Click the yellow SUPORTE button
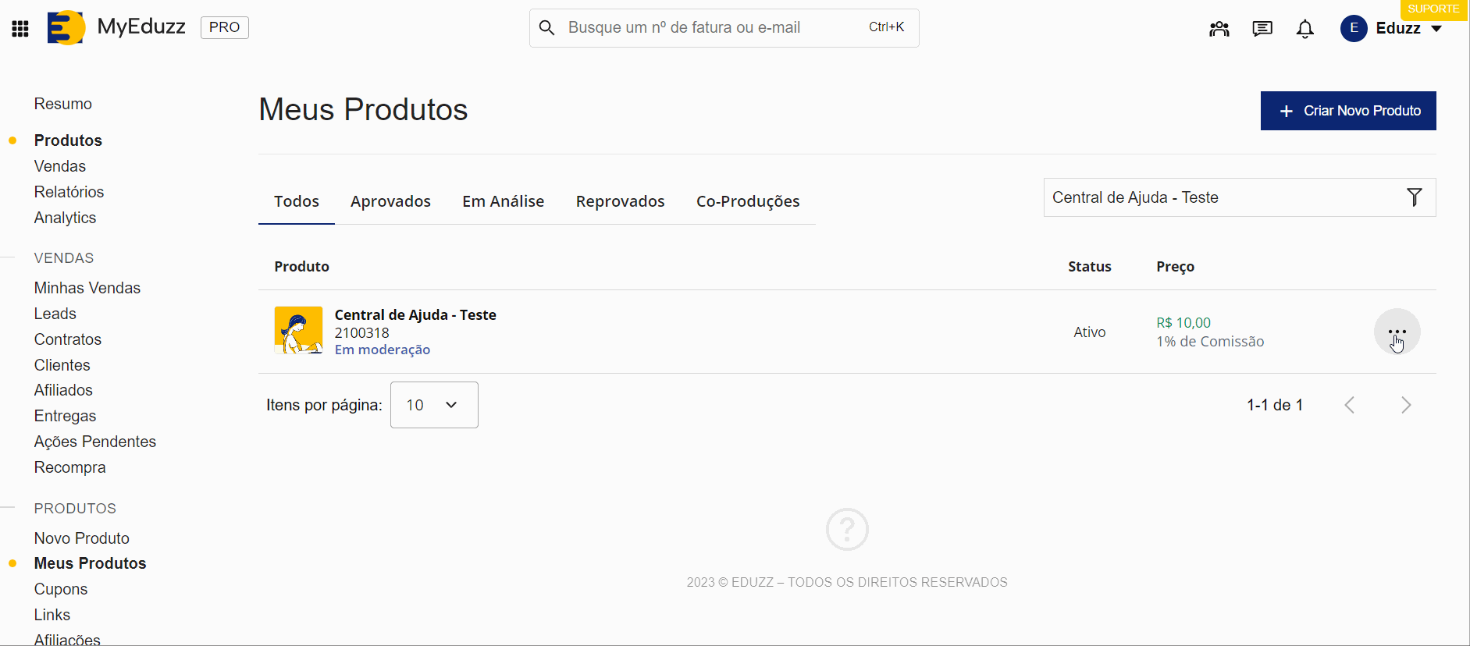Viewport: 1470px width, 646px height. tap(1433, 9)
